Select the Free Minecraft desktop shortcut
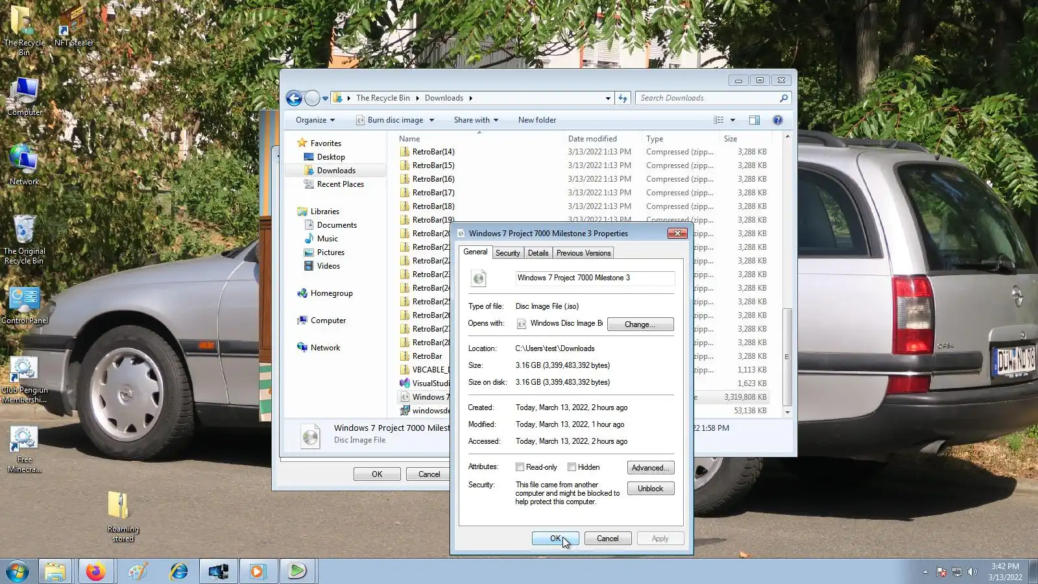Screen dimensions: 1038x584 pos(24,450)
